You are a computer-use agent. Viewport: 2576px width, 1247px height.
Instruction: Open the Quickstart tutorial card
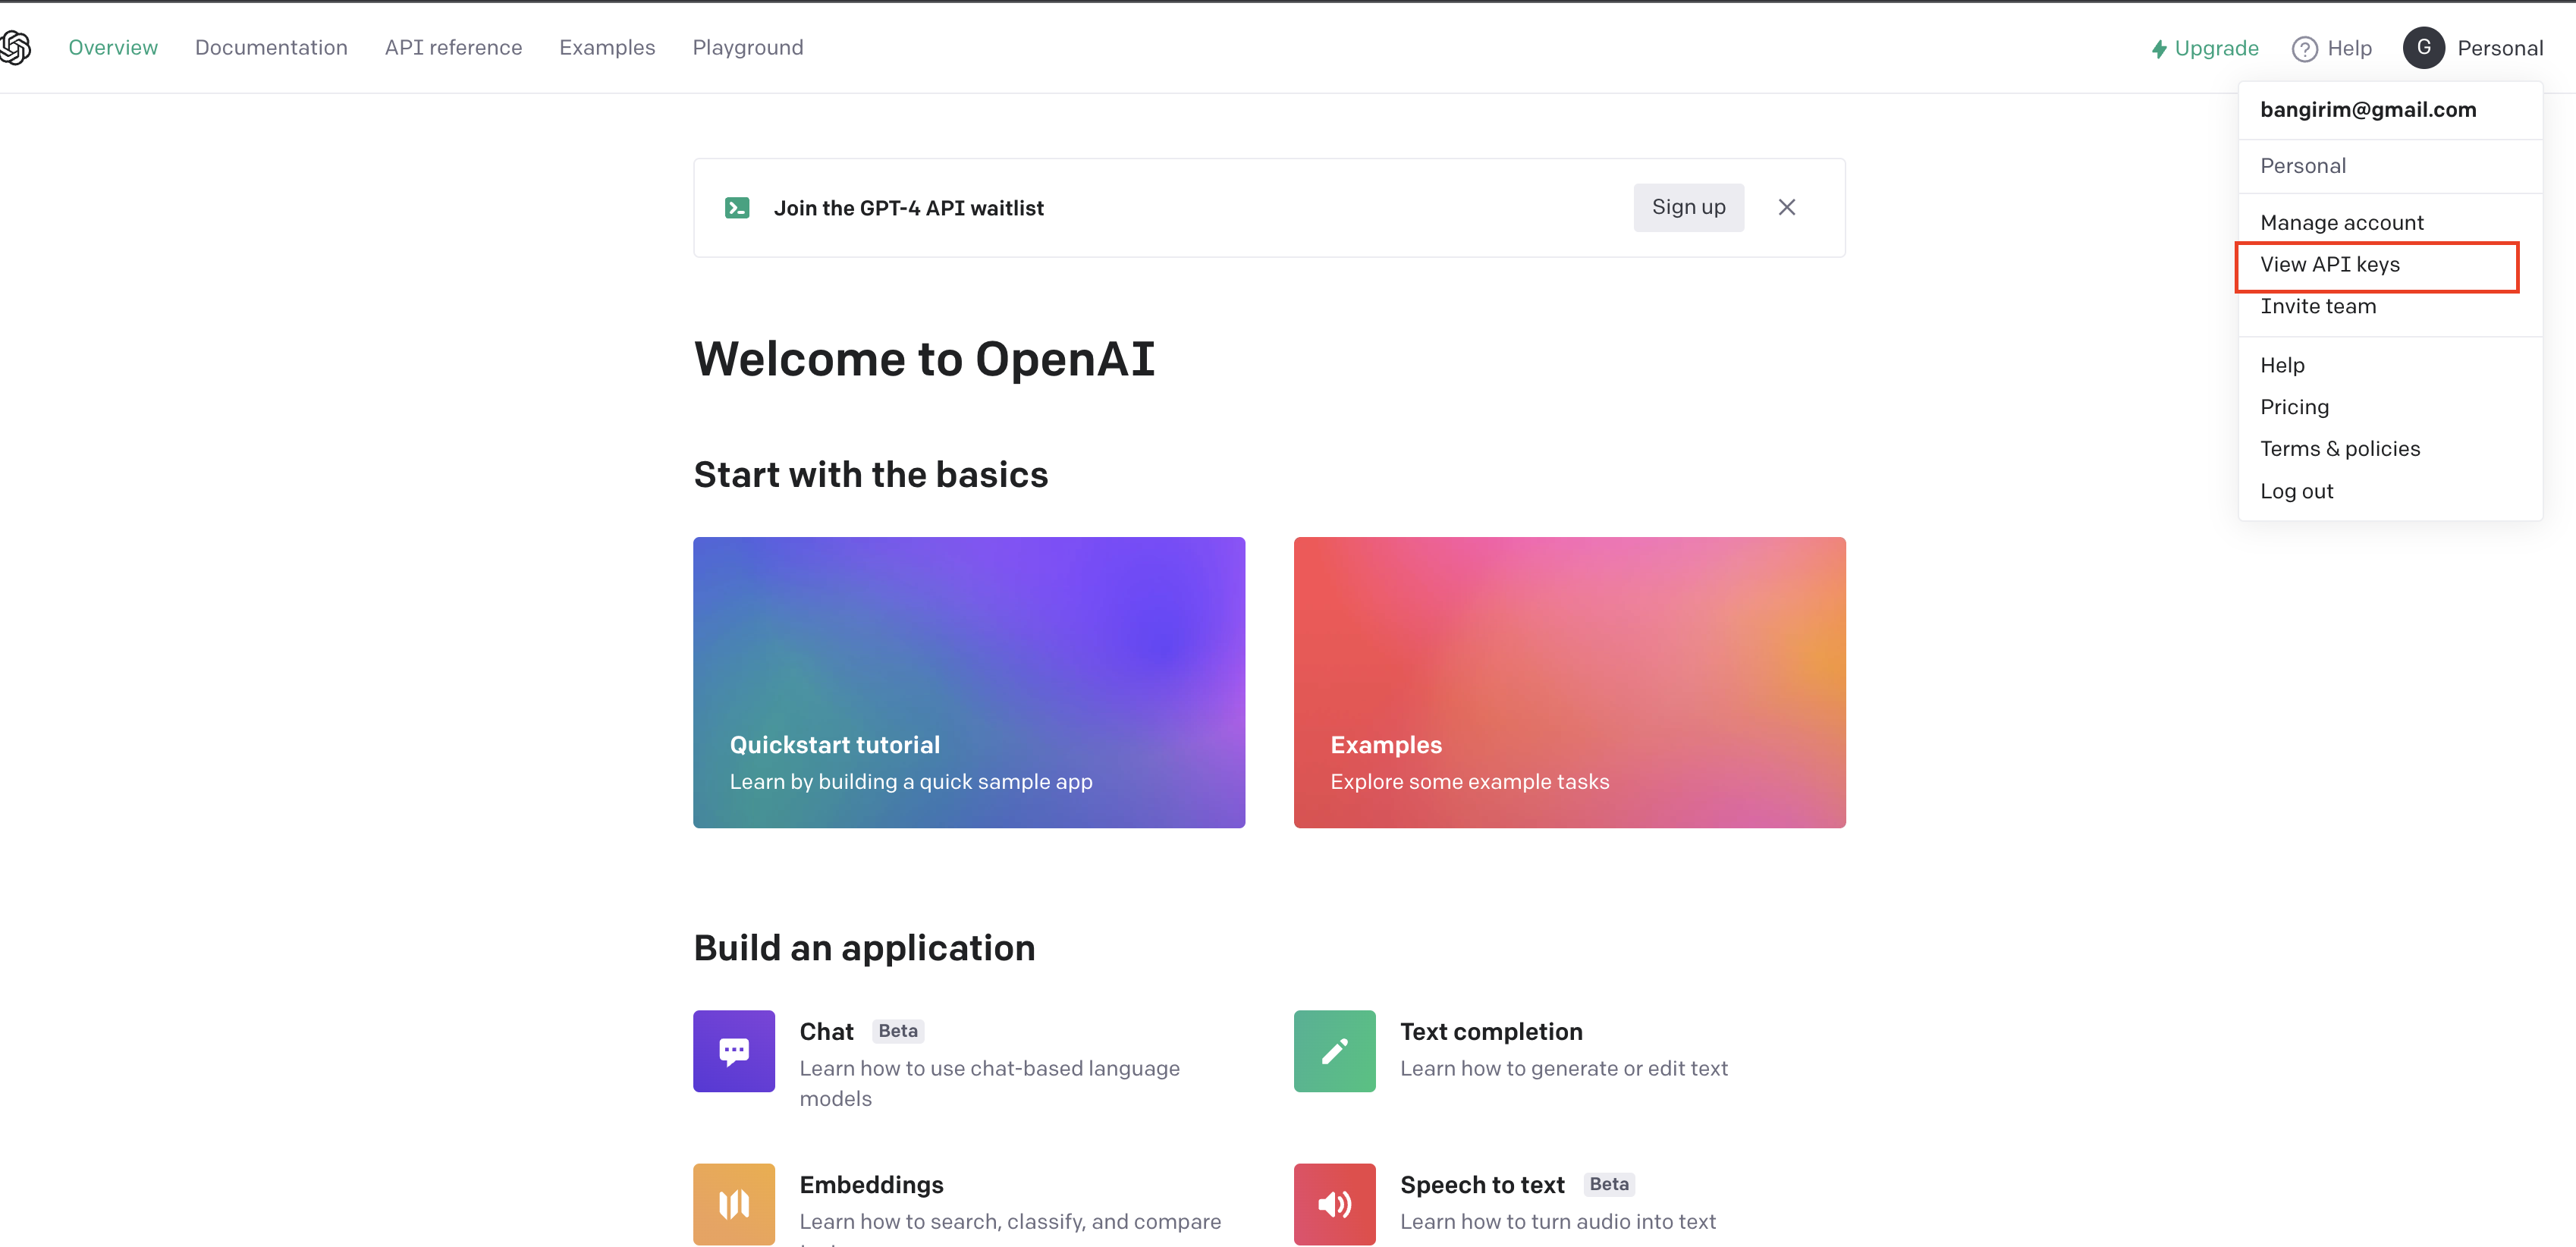tap(969, 682)
